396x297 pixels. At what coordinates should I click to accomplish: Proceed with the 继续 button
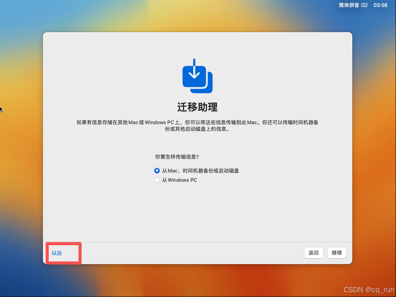pyautogui.click(x=337, y=253)
